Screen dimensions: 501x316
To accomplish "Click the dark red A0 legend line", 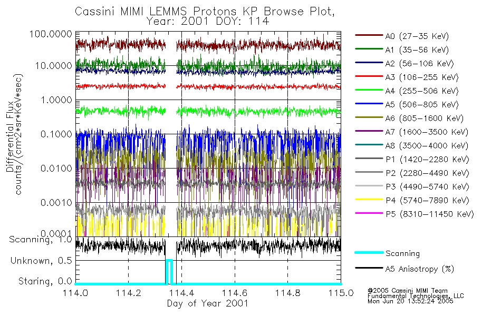I will pyautogui.click(x=369, y=35).
